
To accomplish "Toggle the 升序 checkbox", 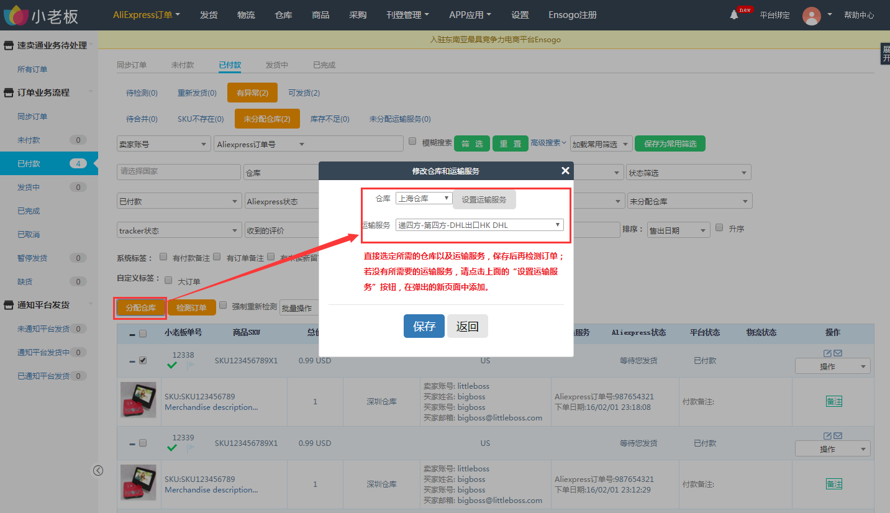I will click(x=719, y=228).
